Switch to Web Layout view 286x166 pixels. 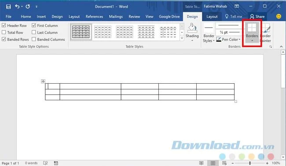tap(224, 163)
